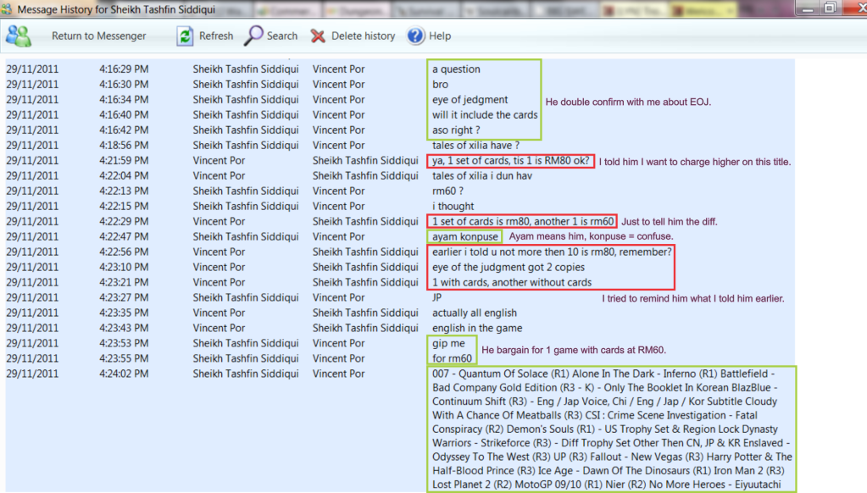Click the green Refresh arrows icon

coord(184,36)
